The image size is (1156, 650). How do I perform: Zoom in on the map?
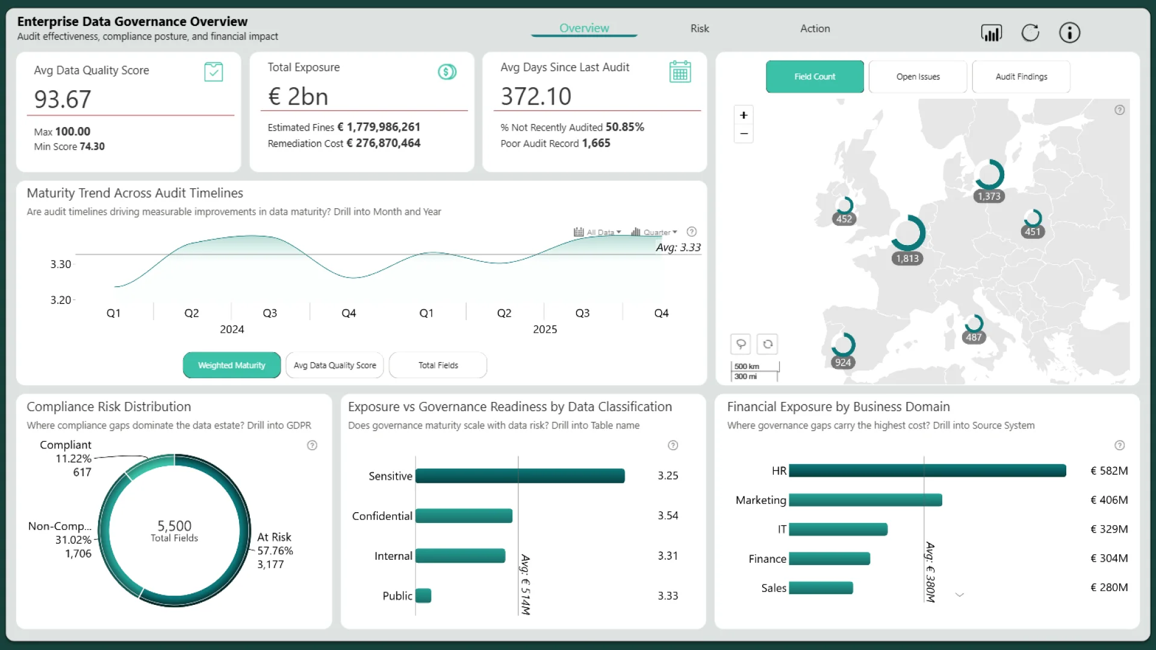tap(744, 115)
